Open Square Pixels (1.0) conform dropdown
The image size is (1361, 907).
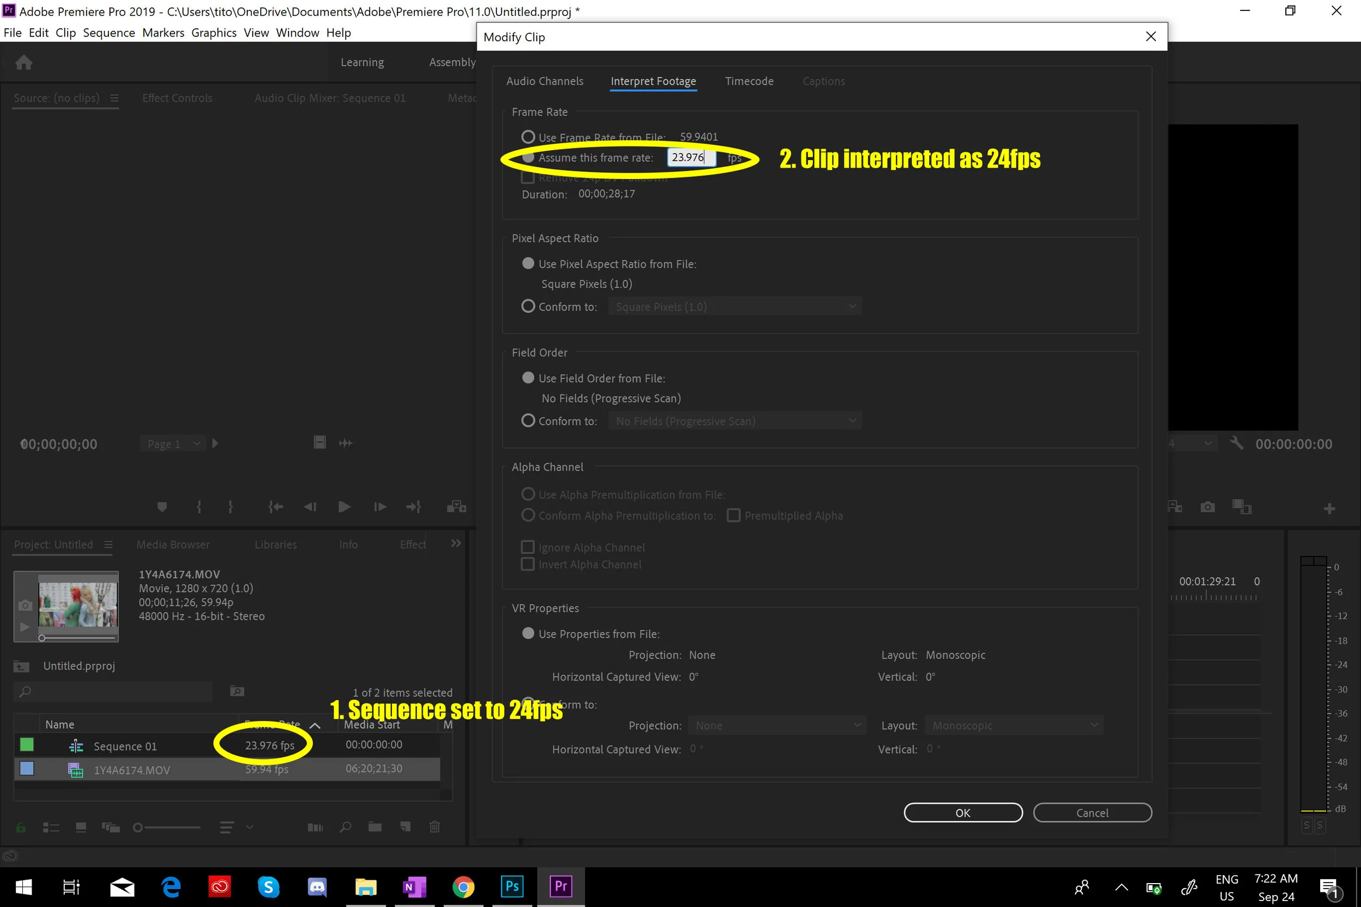(x=734, y=306)
